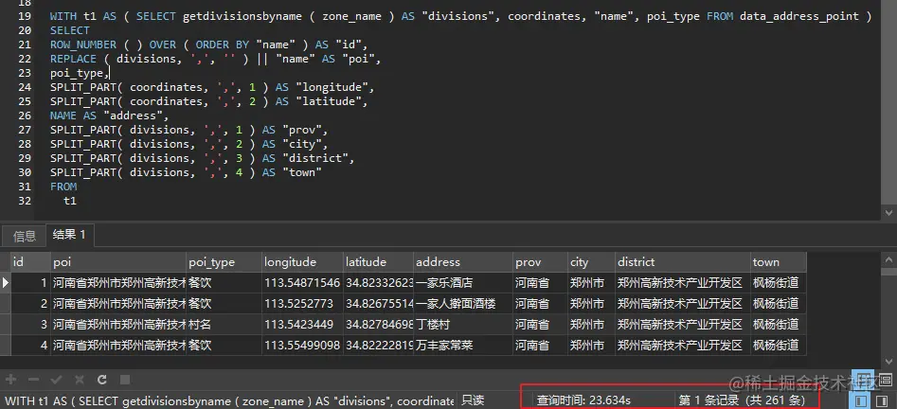The image size is (897, 409).
Task: Switch to the 信息 tab
Action: 24,236
